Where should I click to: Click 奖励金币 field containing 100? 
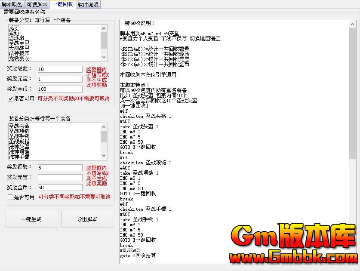[60, 89]
